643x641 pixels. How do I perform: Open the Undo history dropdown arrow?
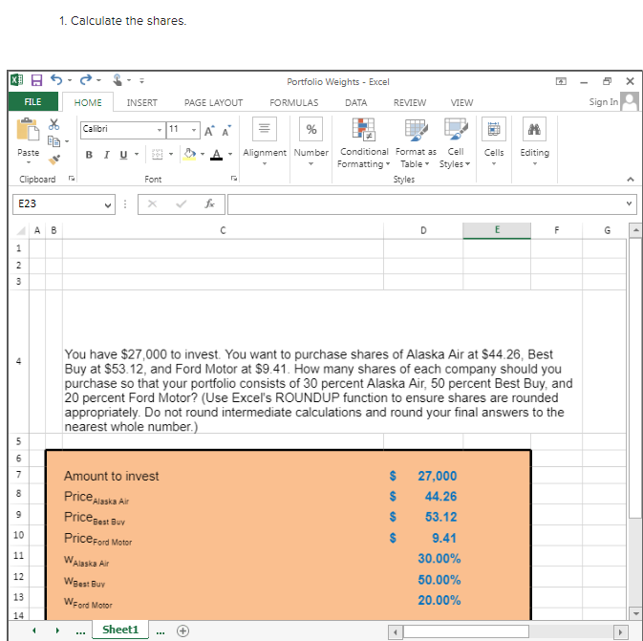(x=70, y=80)
